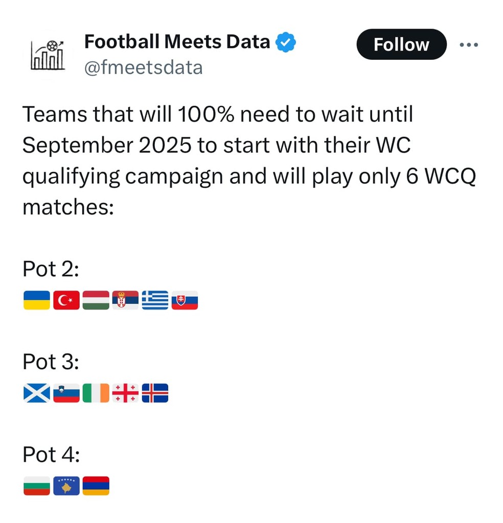Click the Slovakia flag in Pot 2
The height and width of the screenshot is (523, 503).
pos(185,300)
